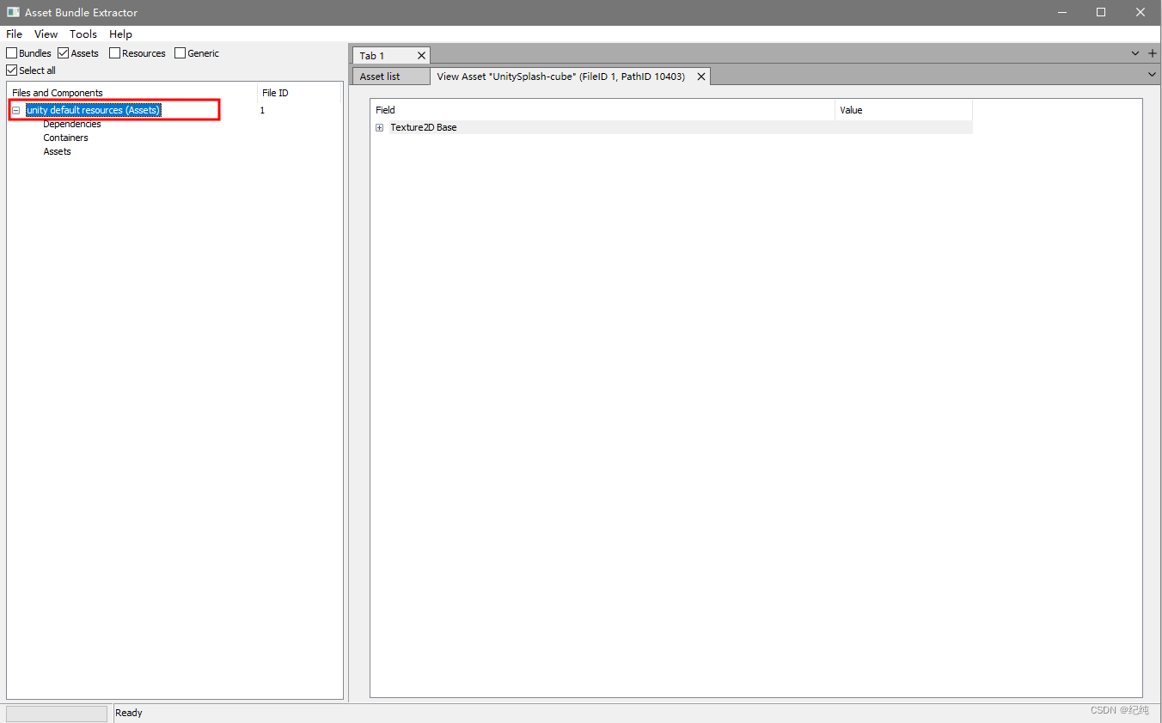This screenshot has width=1162, height=723.
Task: Select the Containers tree item
Action: 65,138
